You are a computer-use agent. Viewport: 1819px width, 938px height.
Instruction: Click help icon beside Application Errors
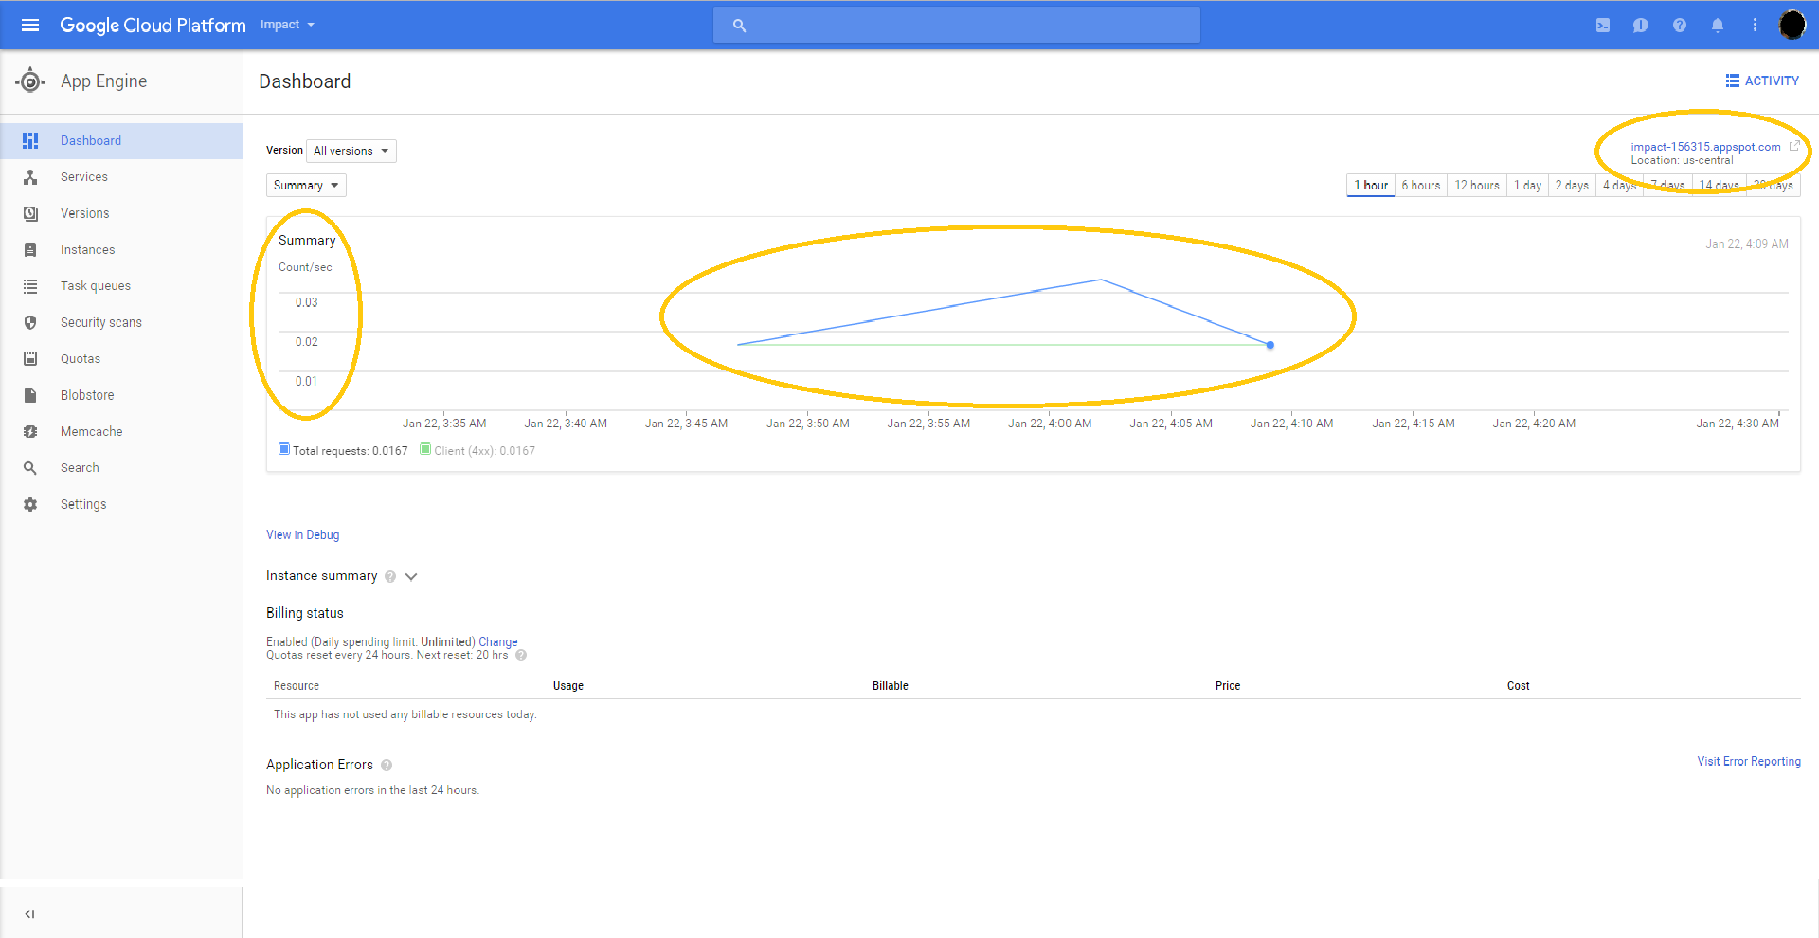387,766
